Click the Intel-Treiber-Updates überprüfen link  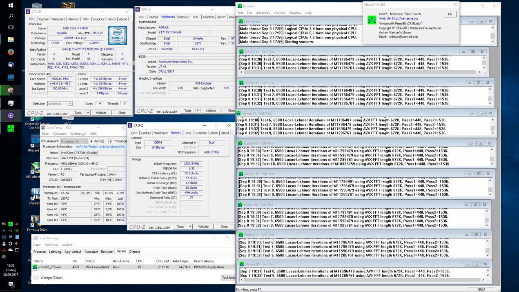[100, 147]
